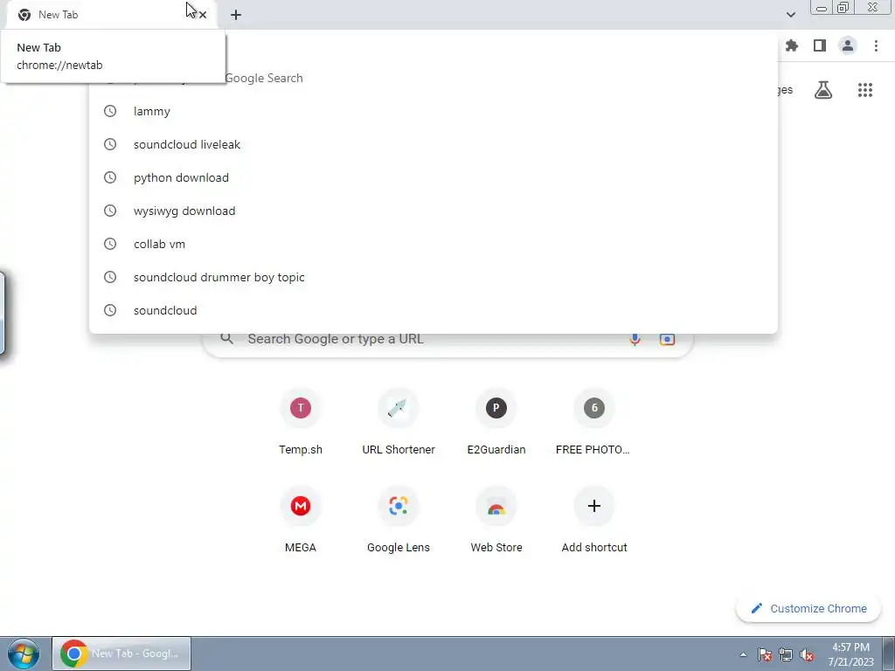Open the Action Center flag icon
Viewport: 895px width, 671px height.
765,654
